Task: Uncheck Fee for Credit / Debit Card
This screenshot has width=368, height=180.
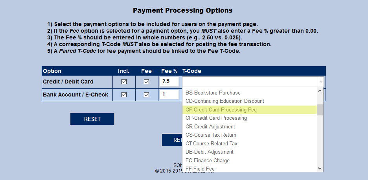Action: [147, 82]
